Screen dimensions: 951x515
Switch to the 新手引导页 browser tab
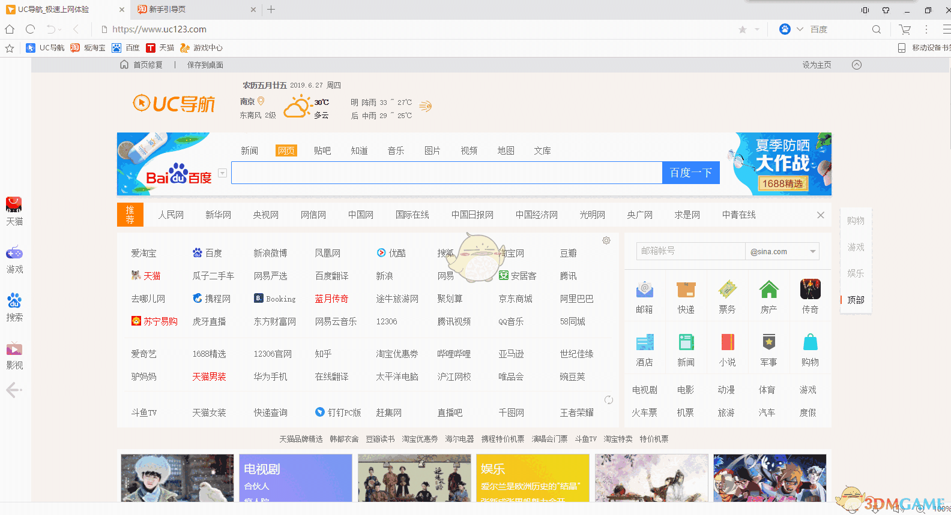pos(196,10)
